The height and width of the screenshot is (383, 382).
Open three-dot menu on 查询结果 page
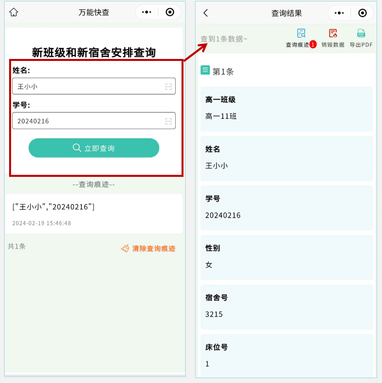click(x=339, y=13)
